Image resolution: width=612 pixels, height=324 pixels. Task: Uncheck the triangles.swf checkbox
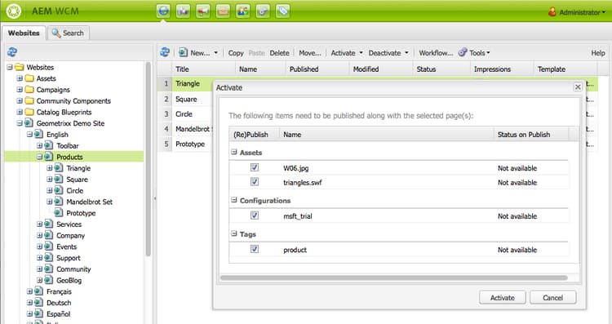(x=255, y=182)
